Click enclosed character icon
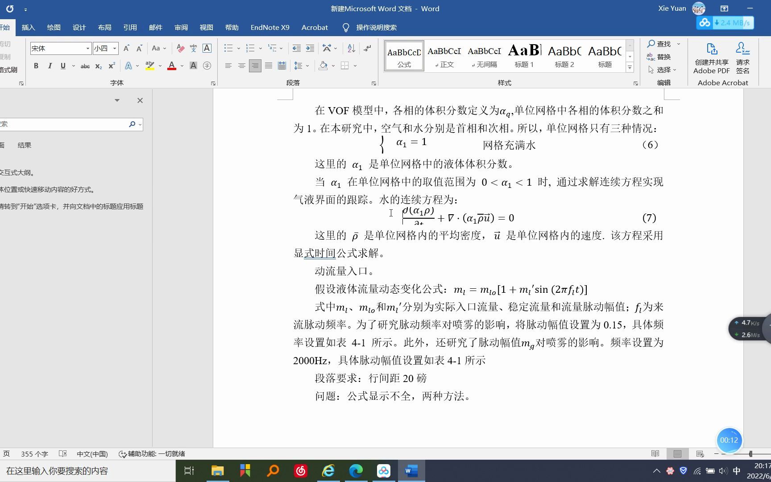This screenshot has width=771, height=482. tap(207, 66)
